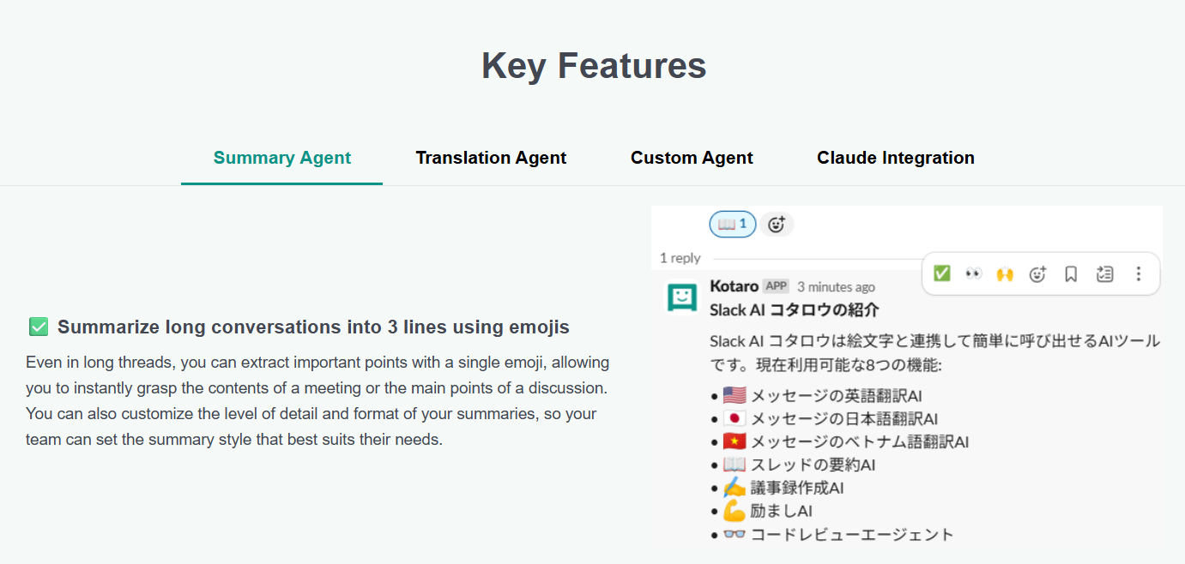The height and width of the screenshot is (564, 1185).
Task: Click the 議事録作成AI line
Action: [797, 489]
